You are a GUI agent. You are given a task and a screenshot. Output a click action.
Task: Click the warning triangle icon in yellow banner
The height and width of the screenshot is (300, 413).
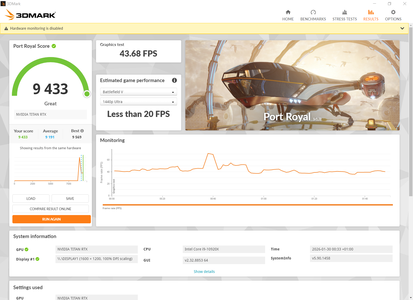coord(6,28)
